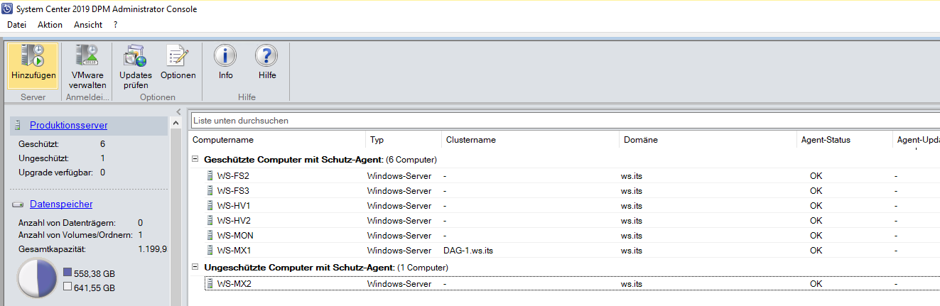Open the Ansicht menu
The height and width of the screenshot is (306, 940).
coord(88,25)
